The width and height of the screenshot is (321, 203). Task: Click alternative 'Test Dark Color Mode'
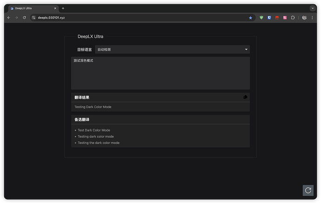(94, 130)
